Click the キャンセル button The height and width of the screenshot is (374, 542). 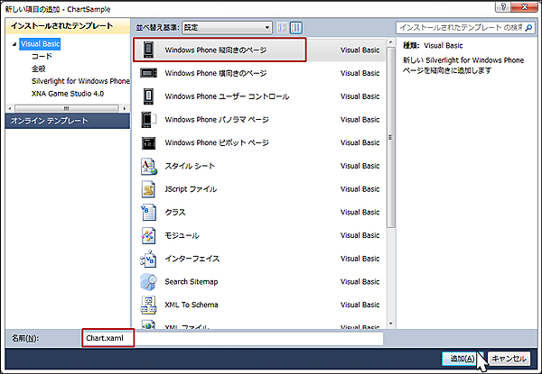coord(509,359)
